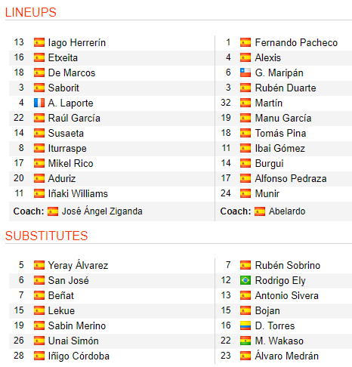
Task: Open substitute Unai Simón link
Action: pyautogui.click(x=73, y=341)
